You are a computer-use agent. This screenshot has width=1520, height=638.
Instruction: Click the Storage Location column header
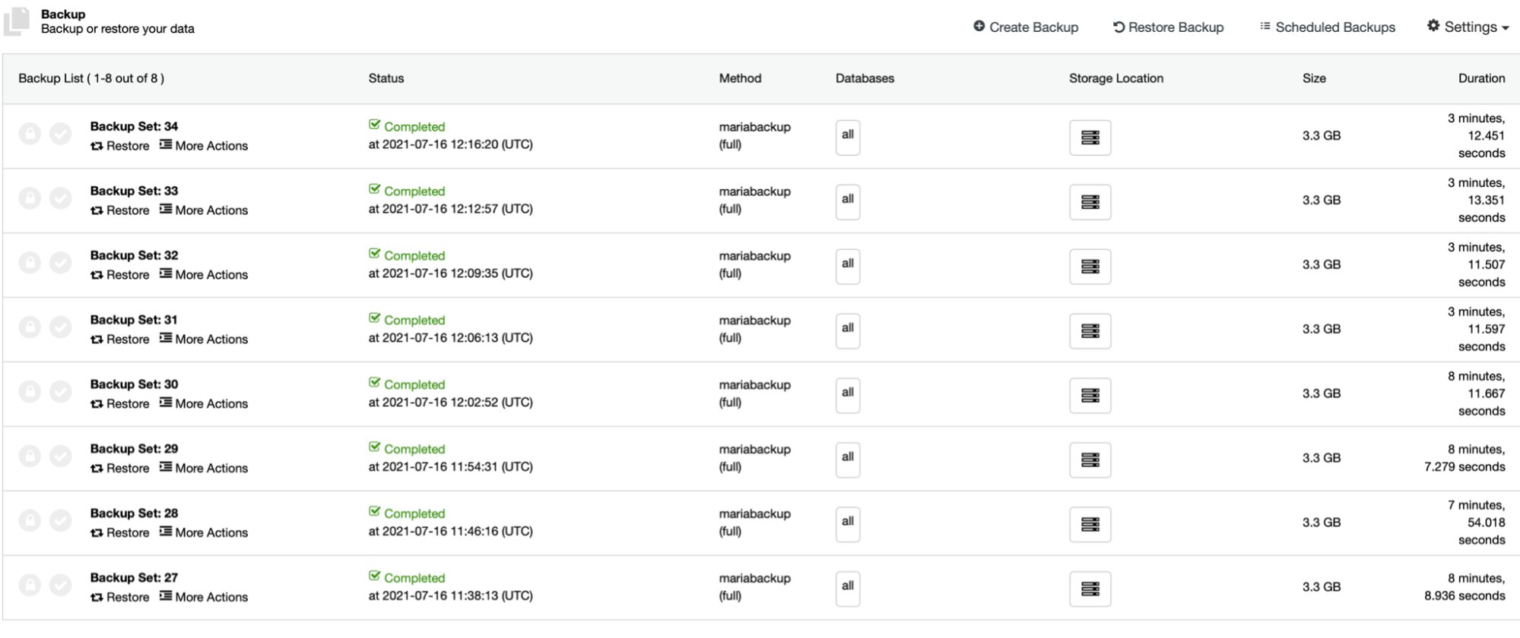[x=1115, y=78]
